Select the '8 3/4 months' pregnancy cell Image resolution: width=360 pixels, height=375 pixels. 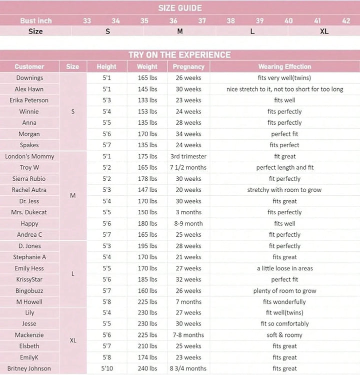pos(188,369)
